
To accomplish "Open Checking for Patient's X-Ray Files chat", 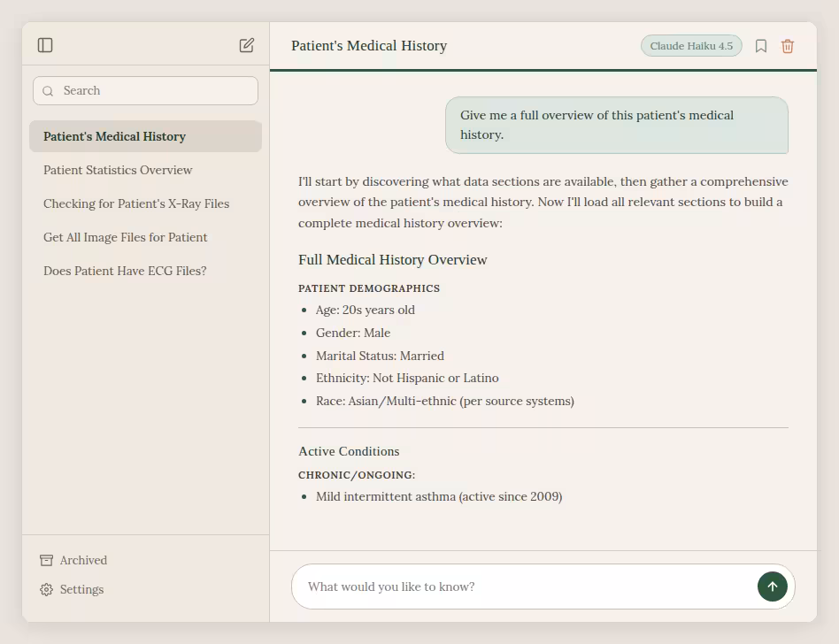I will (145, 203).
